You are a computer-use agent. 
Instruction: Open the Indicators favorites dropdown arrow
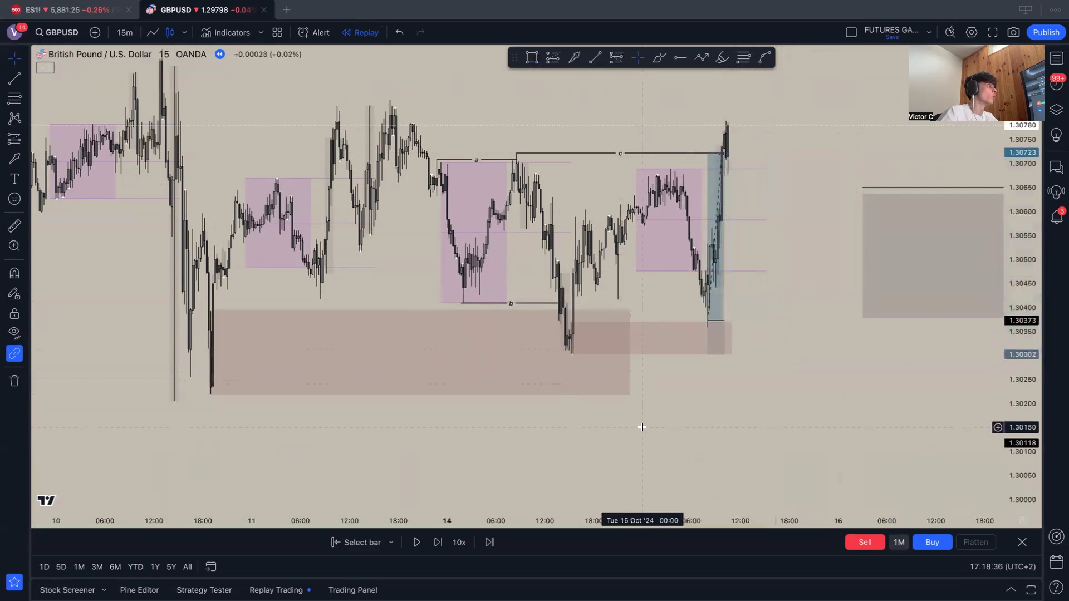tap(261, 32)
